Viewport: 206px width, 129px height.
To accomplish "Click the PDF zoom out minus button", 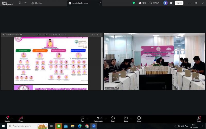I will click(44, 35).
